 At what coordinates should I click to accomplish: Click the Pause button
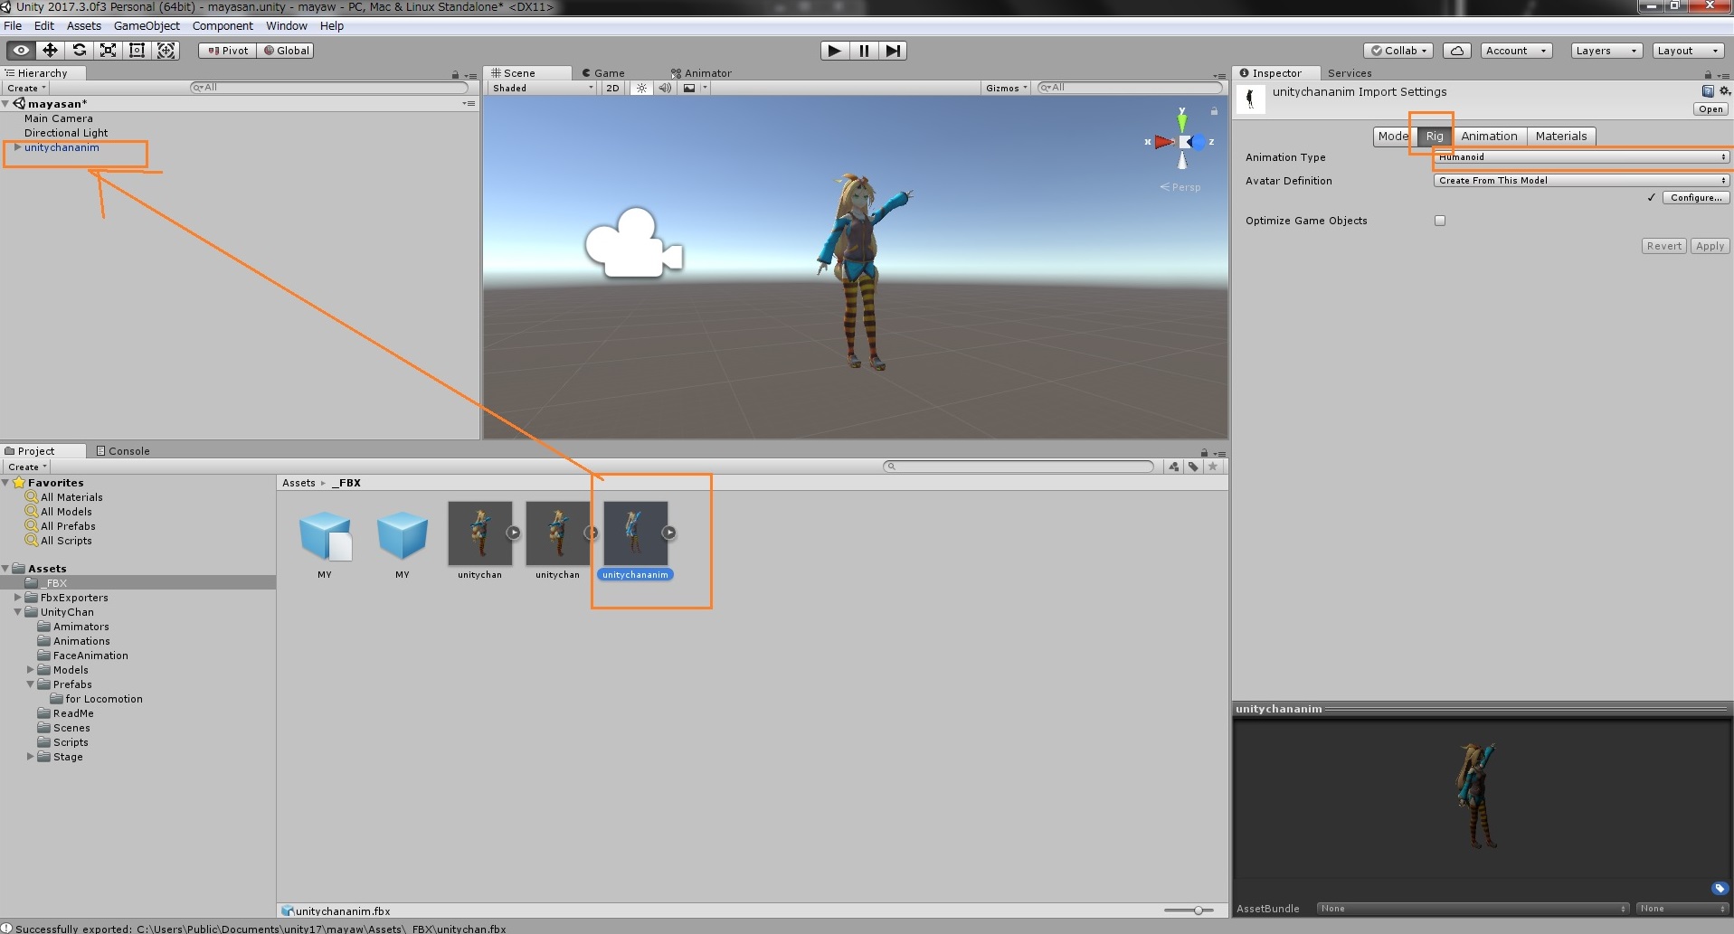[864, 51]
